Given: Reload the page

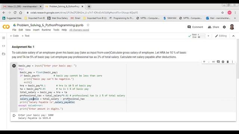Looking at the screenshot, I should coord(15,13).
